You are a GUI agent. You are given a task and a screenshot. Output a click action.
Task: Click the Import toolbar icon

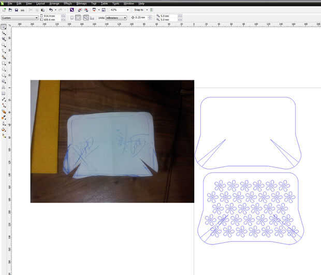click(80, 10)
